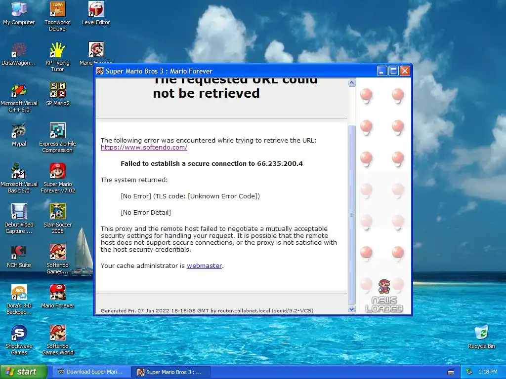Minimize the Mario Forever window
Viewport: 506px width, 379px height.
pos(382,71)
